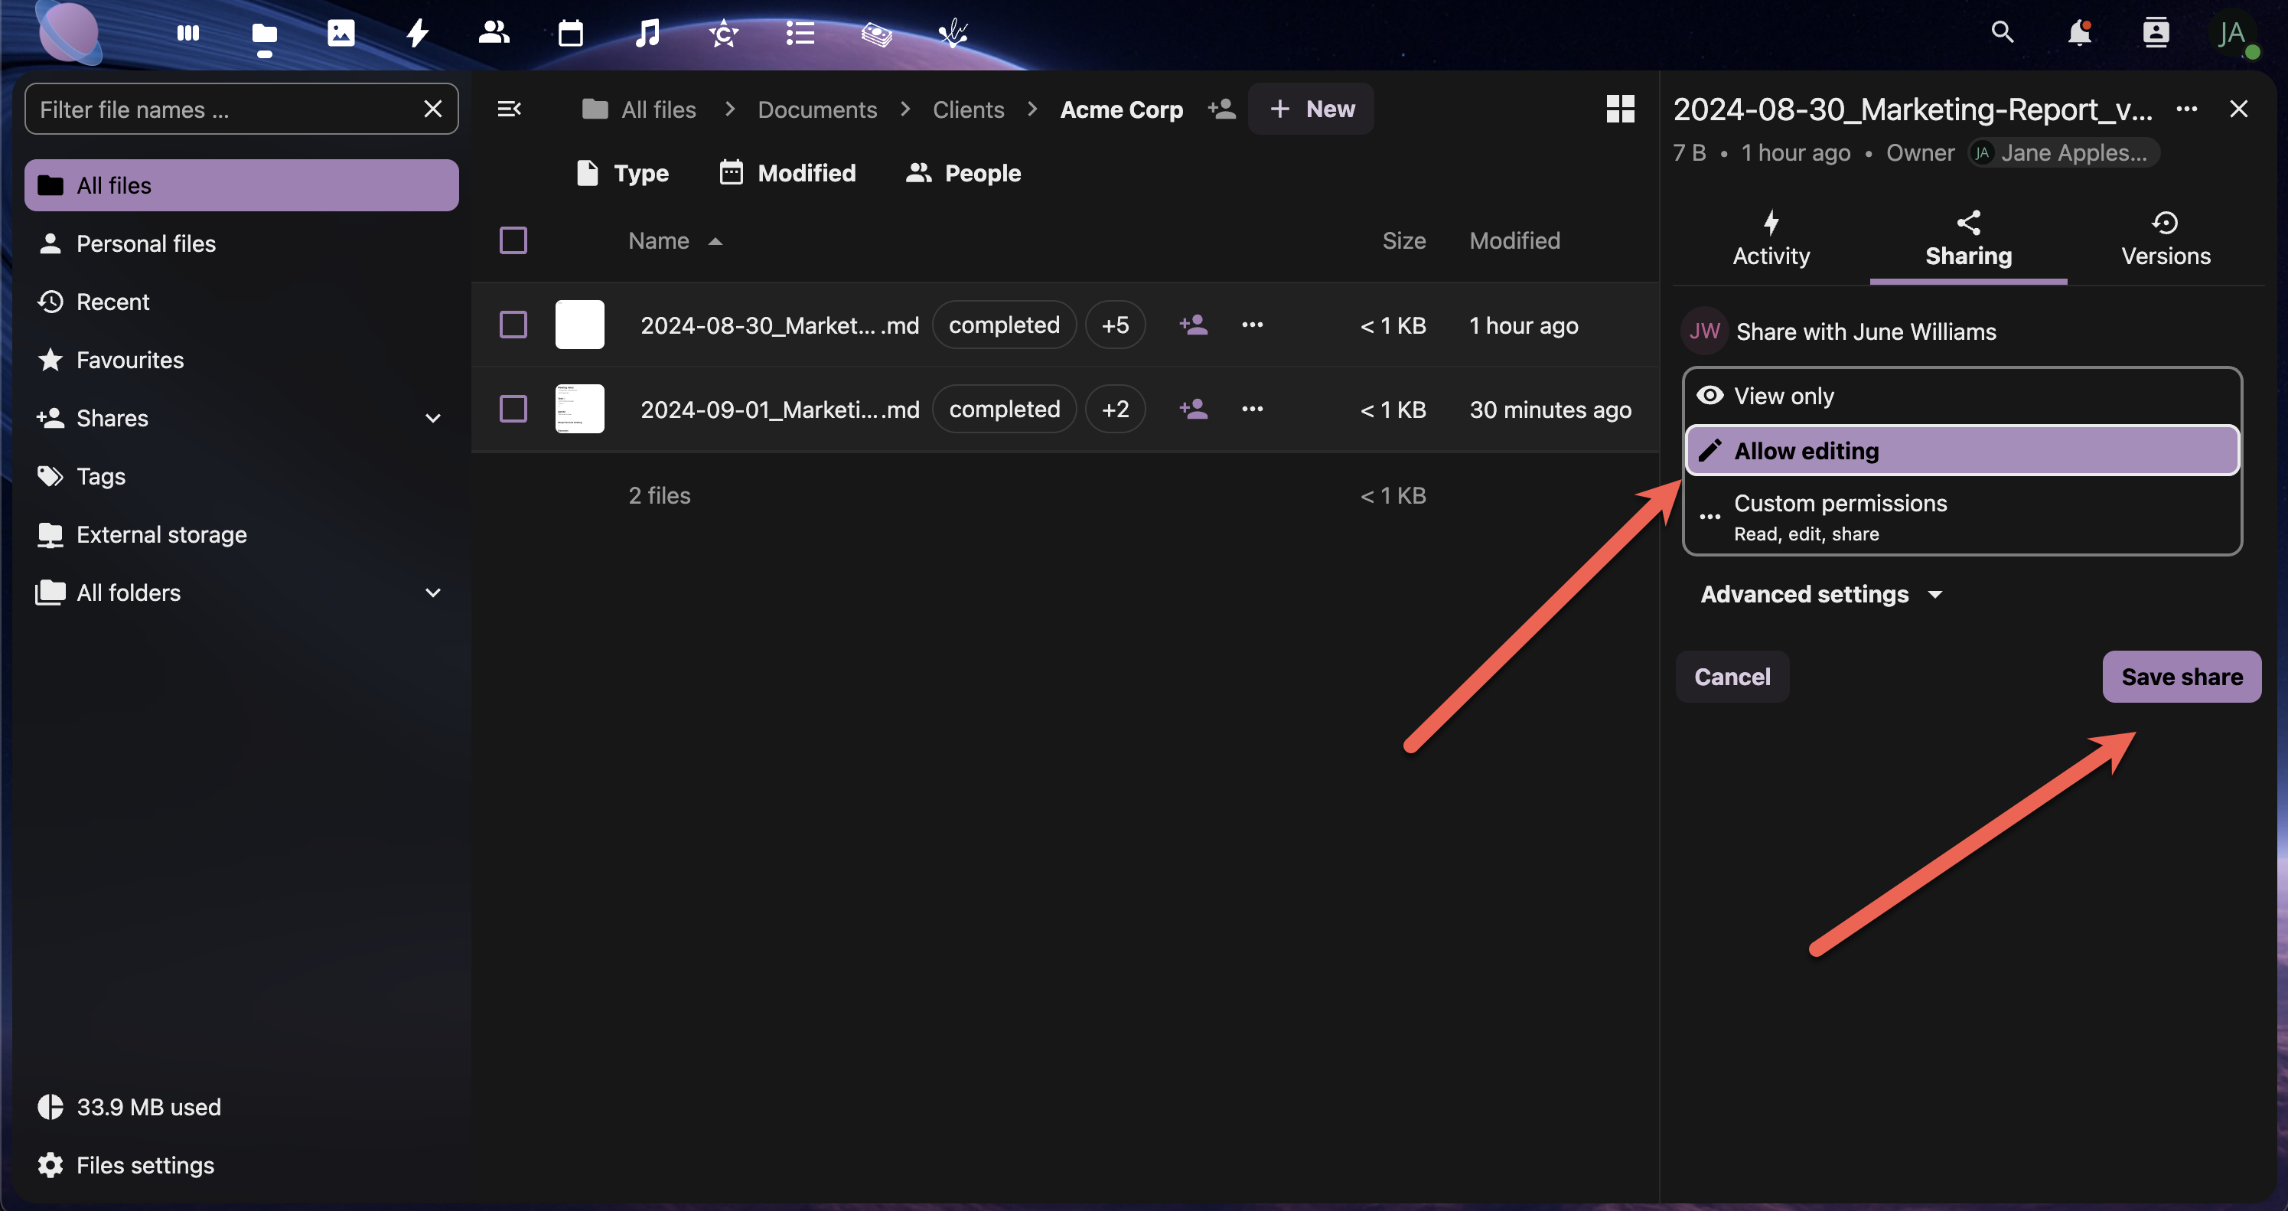The height and width of the screenshot is (1211, 2288).
Task: Open the Activity app lightning icon
Action: (418, 34)
